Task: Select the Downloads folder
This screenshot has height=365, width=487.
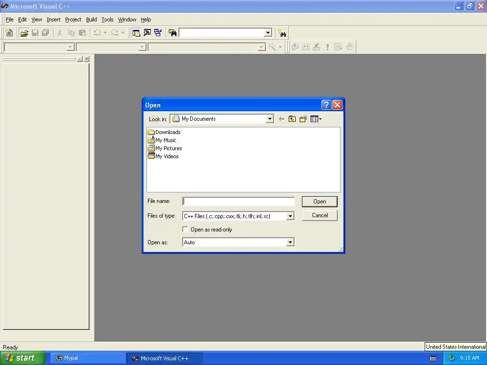Action: [164, 132]
